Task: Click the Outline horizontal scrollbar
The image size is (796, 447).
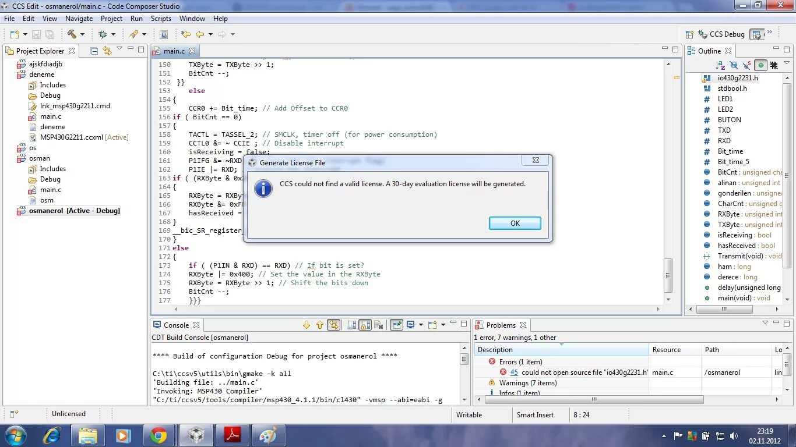Action: [x=724, y=309]
